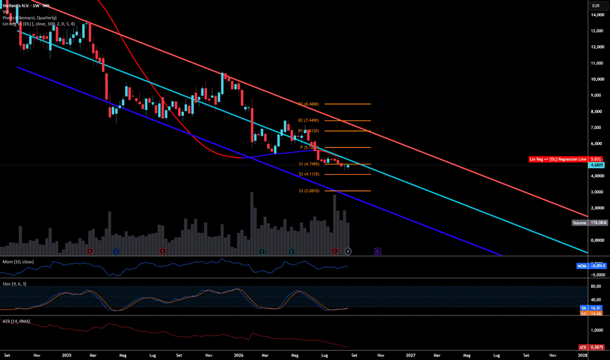Open the red earnings marker near Lug 2025

(x=162, y=251)
